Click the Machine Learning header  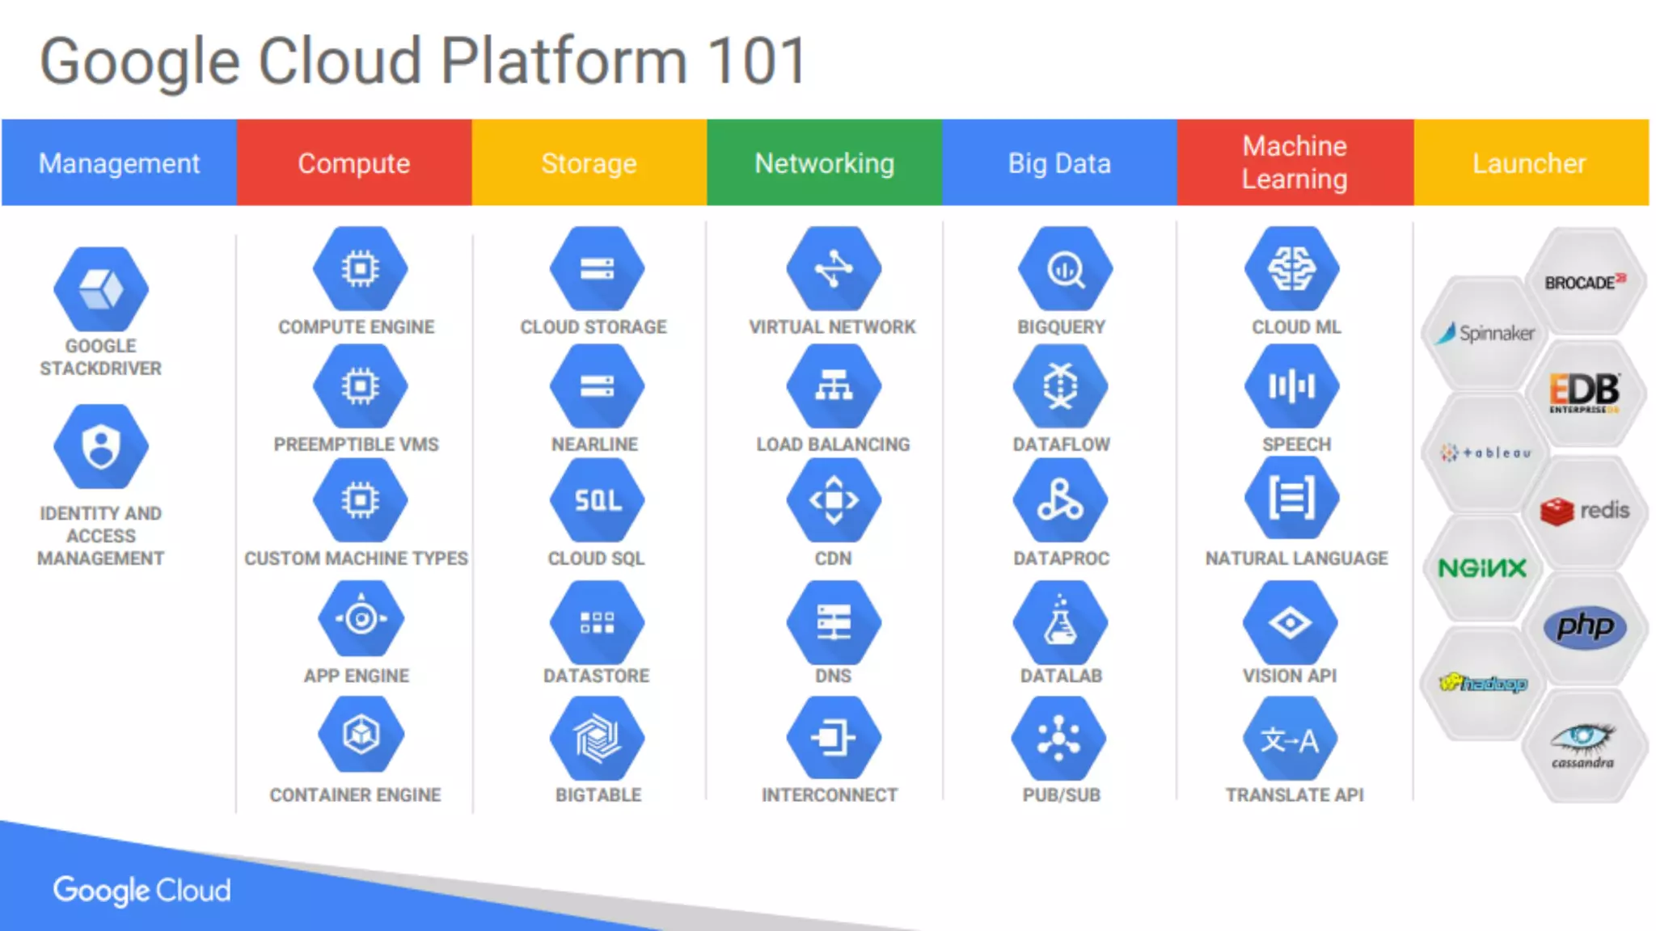pos(1295,163)
